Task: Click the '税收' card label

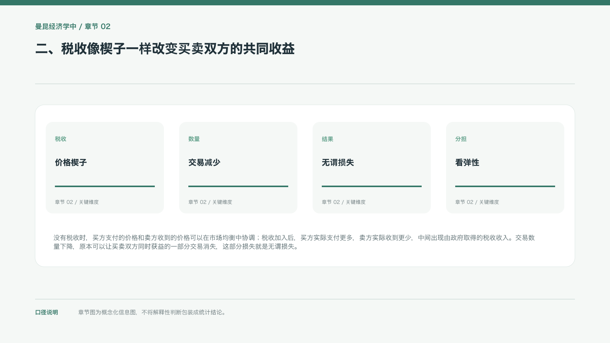Action: point(61,139)
